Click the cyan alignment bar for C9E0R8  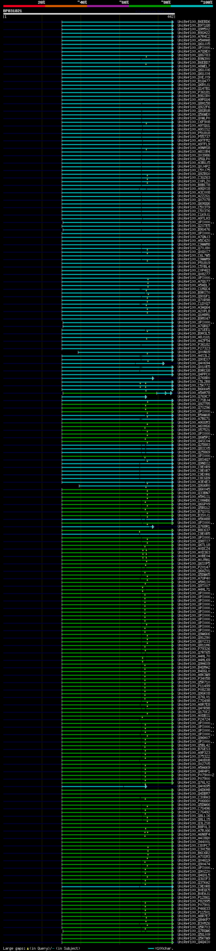pos(117,886)
